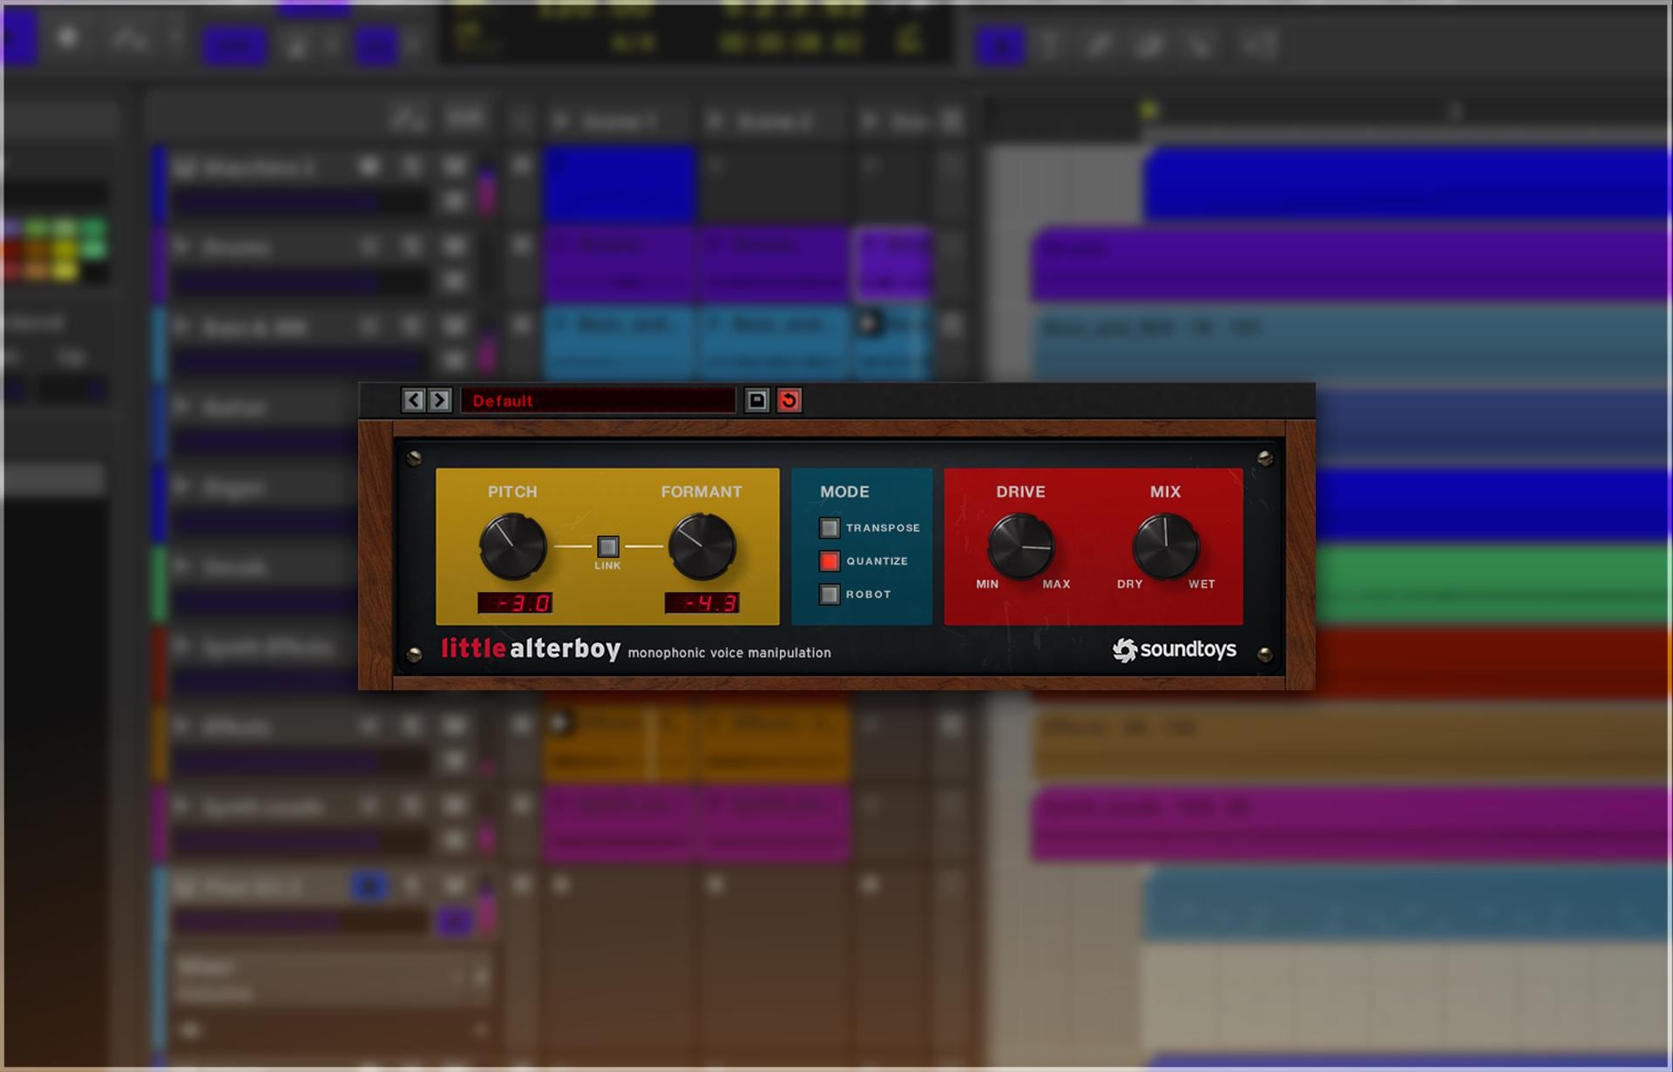
Task: Click the Formant knob
Action: coord(701,546)
